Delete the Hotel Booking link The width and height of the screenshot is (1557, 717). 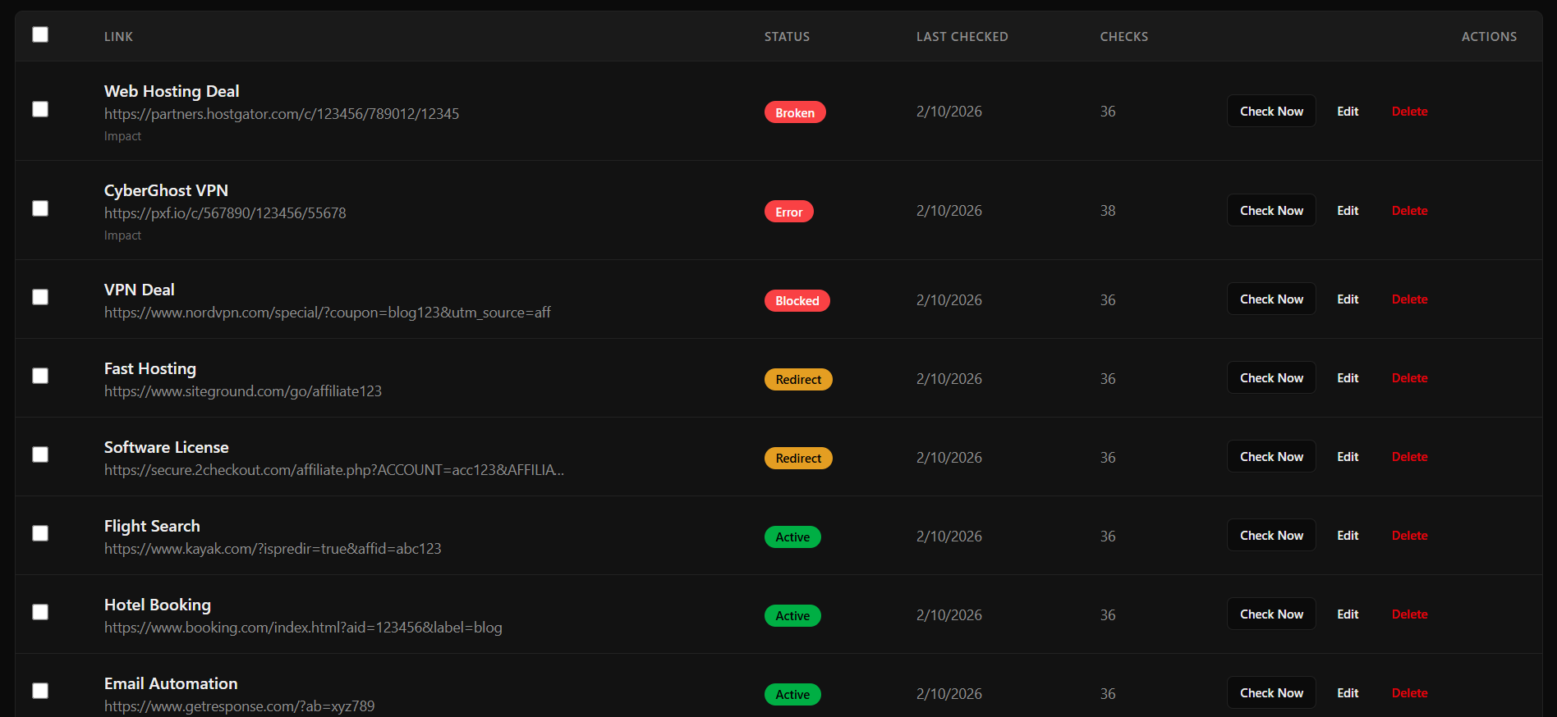[x=1409, y=614]
